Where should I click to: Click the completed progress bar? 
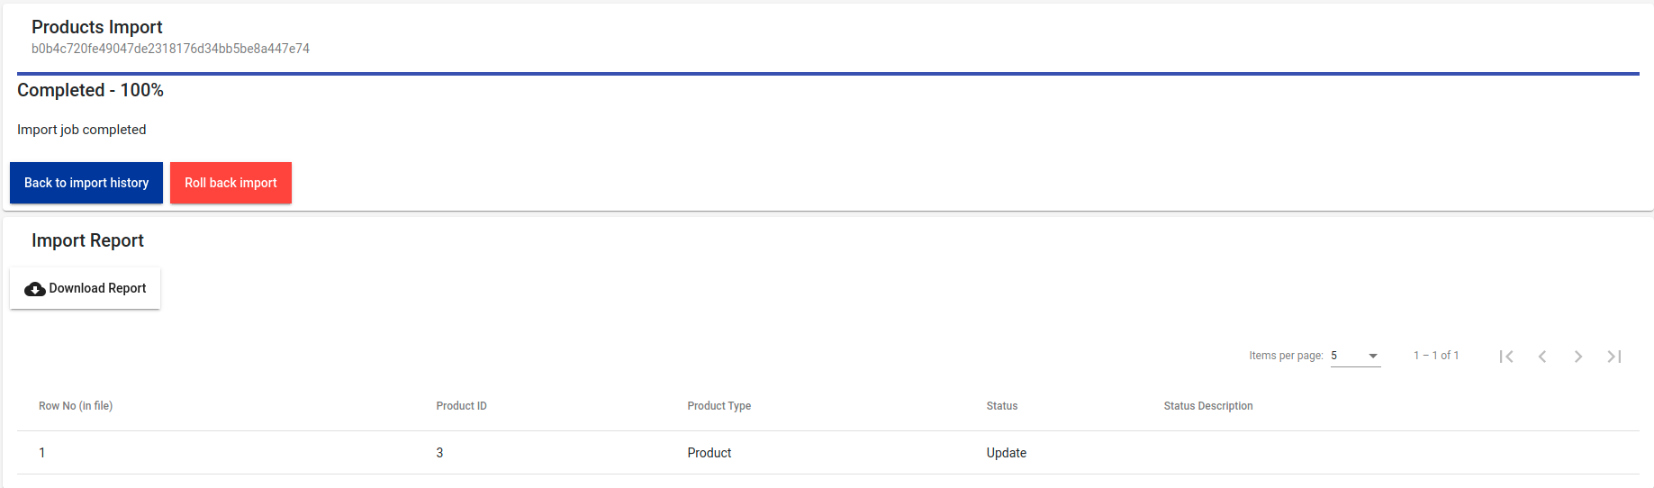coord(827,74)
